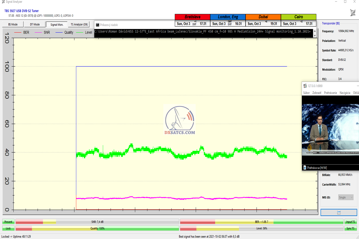Click the satellite dish icon at top right

[x=353, y=13]
